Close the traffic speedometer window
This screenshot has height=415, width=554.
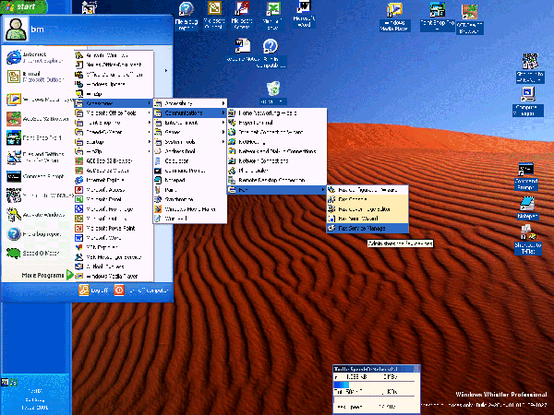pyautogui.click(x=416, y=369)
